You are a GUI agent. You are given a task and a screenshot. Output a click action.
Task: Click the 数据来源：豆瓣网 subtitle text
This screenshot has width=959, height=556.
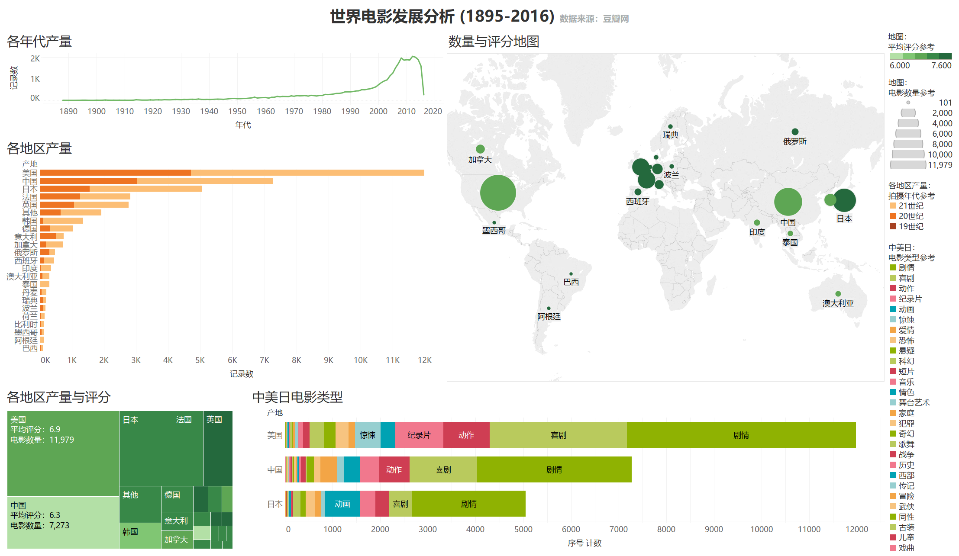point(594,19)
